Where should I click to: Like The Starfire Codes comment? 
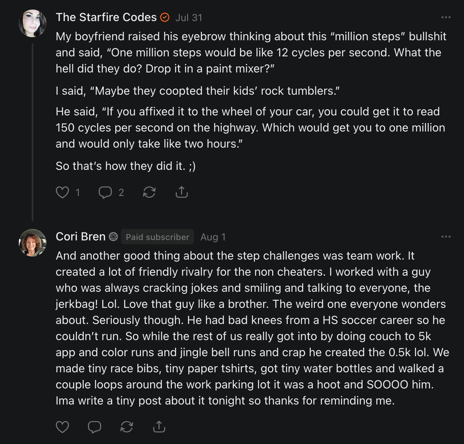pos(62,192)
